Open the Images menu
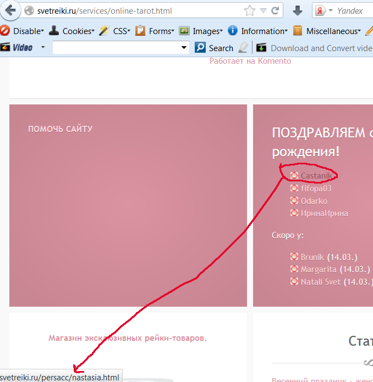The width and height of the screenshot is (373, 382). tap(207, 31)
